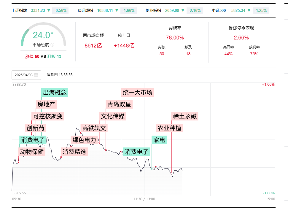The width and height of the screenshot is (288, 208).
Task: Click the 24.0° market heat gauge
Action: pyautogui.click(x=43, y=35)
